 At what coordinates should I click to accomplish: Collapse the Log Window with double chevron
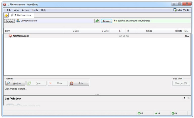[x=184, y=98]
